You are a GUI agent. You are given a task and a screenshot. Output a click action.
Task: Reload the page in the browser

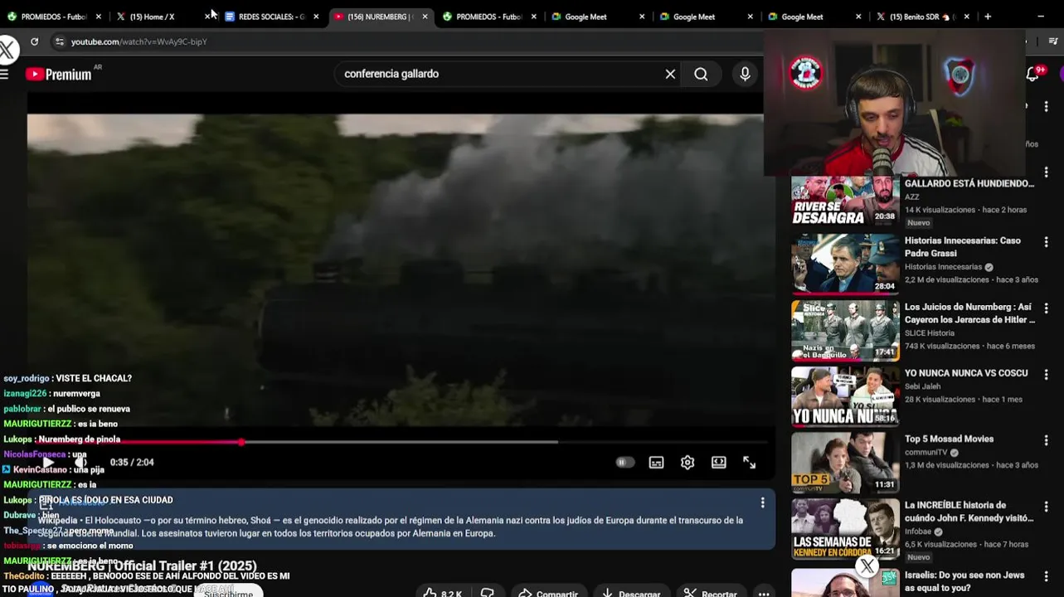pos(34,41)
